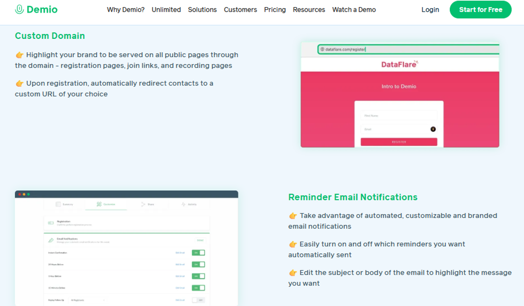Switch to the Activity tab in mockup
524x306 pixels.
pos(189,204)
